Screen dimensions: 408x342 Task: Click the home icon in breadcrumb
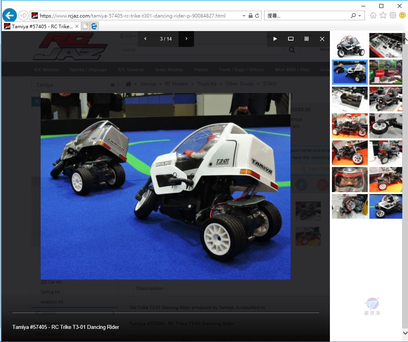[128, 84]
